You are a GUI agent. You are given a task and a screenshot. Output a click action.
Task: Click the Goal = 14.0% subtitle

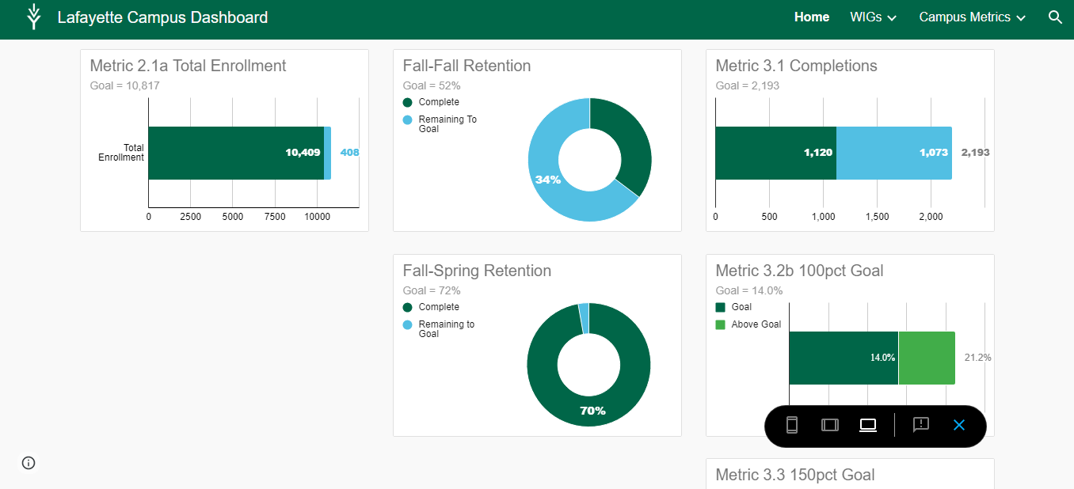[749, 290]
